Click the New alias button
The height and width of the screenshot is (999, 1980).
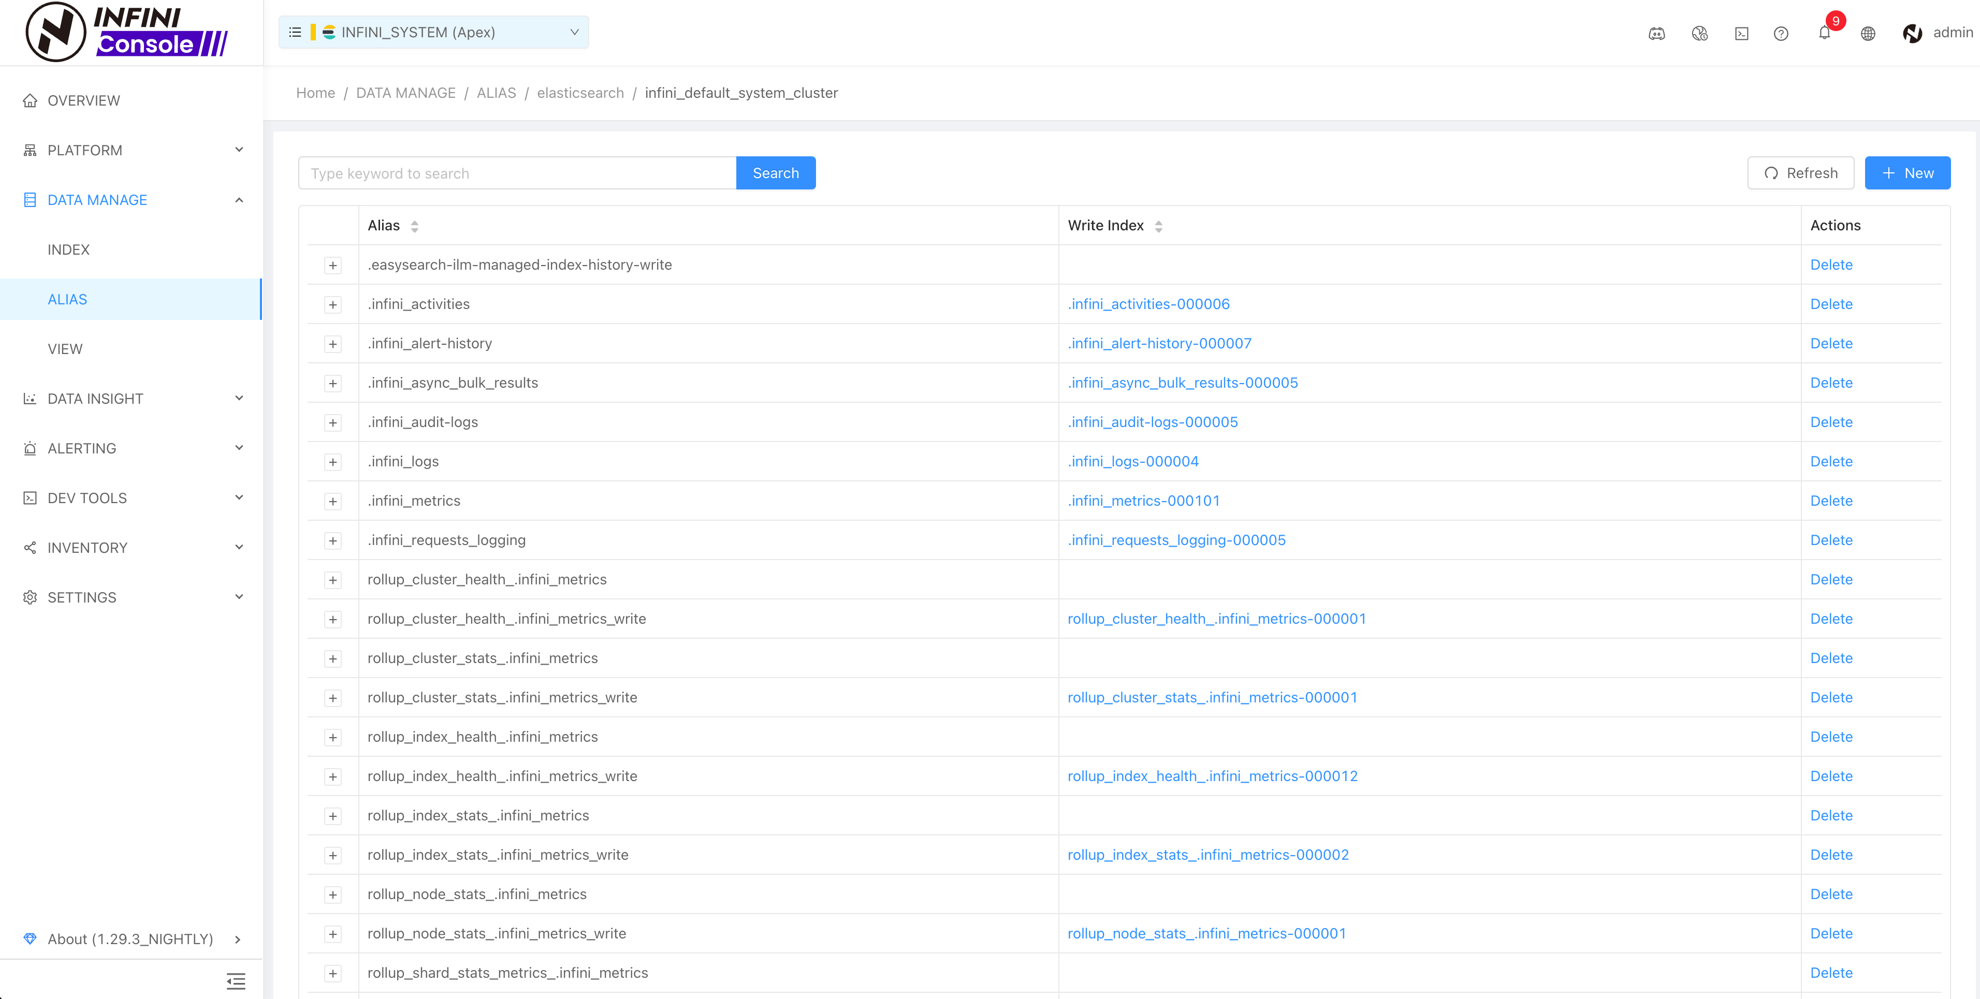coord(1907,173)
